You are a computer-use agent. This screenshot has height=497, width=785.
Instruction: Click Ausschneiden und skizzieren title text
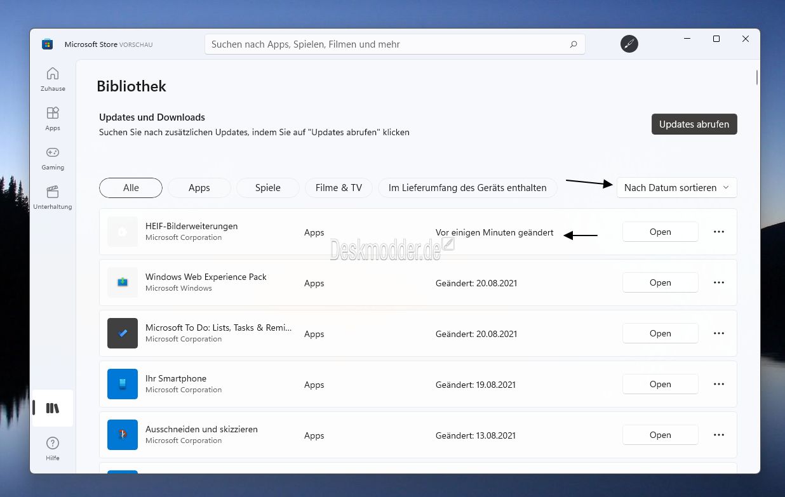click(x=201, y=429)
